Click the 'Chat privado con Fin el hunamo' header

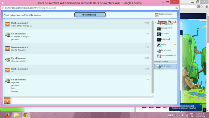(x=22, y=15)
